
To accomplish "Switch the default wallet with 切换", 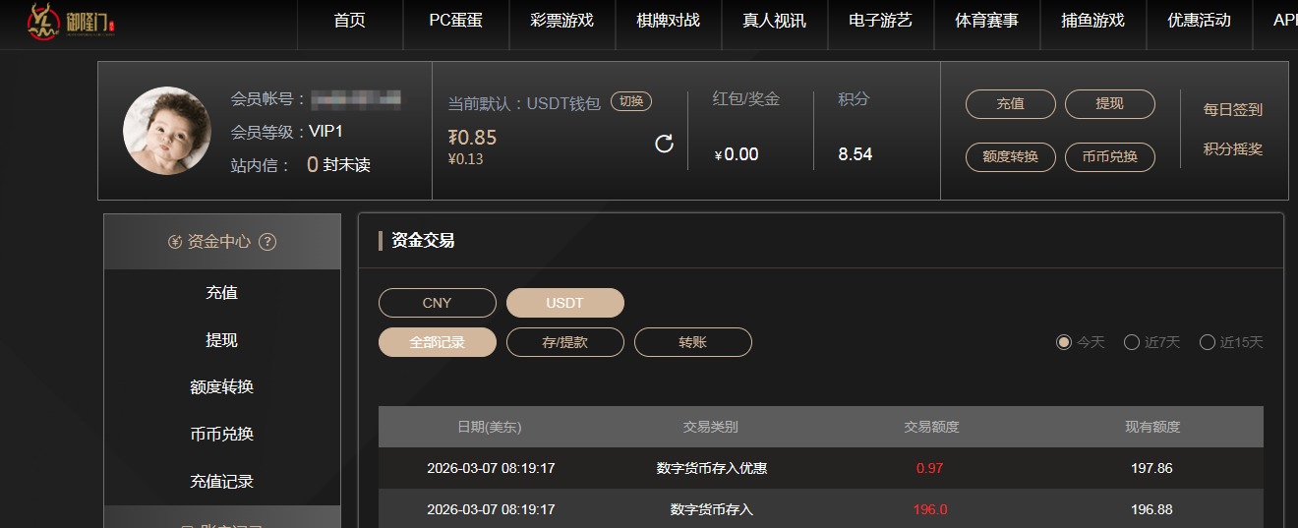I will pos(631,101).
